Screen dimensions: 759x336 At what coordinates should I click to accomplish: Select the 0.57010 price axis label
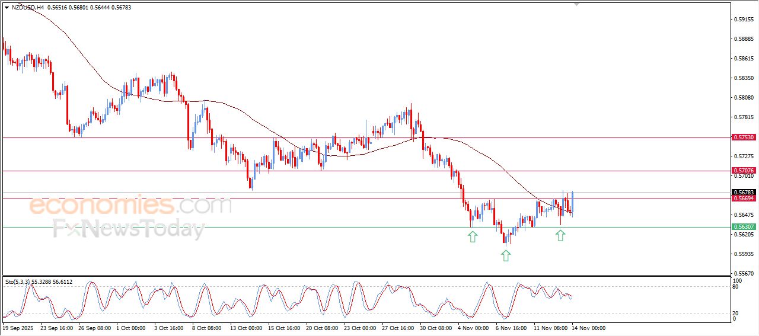tap(744, 176)
